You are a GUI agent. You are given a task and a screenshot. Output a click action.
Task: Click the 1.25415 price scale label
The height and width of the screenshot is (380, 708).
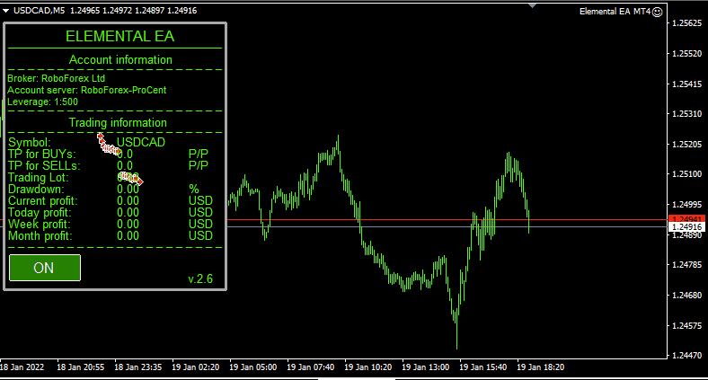pos(686,84)
